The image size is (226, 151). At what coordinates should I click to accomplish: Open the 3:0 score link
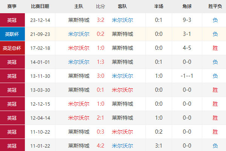(x=101, y=76)
